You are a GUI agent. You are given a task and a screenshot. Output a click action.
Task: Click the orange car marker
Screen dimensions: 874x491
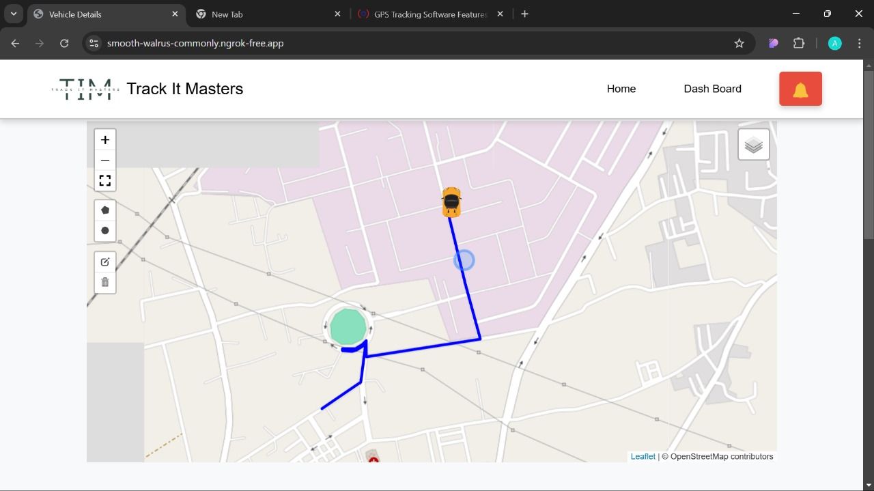tap(451, 202)
